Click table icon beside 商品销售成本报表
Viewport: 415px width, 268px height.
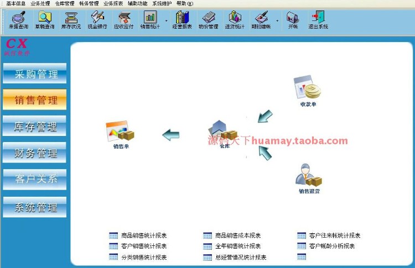tap(207, 235)
